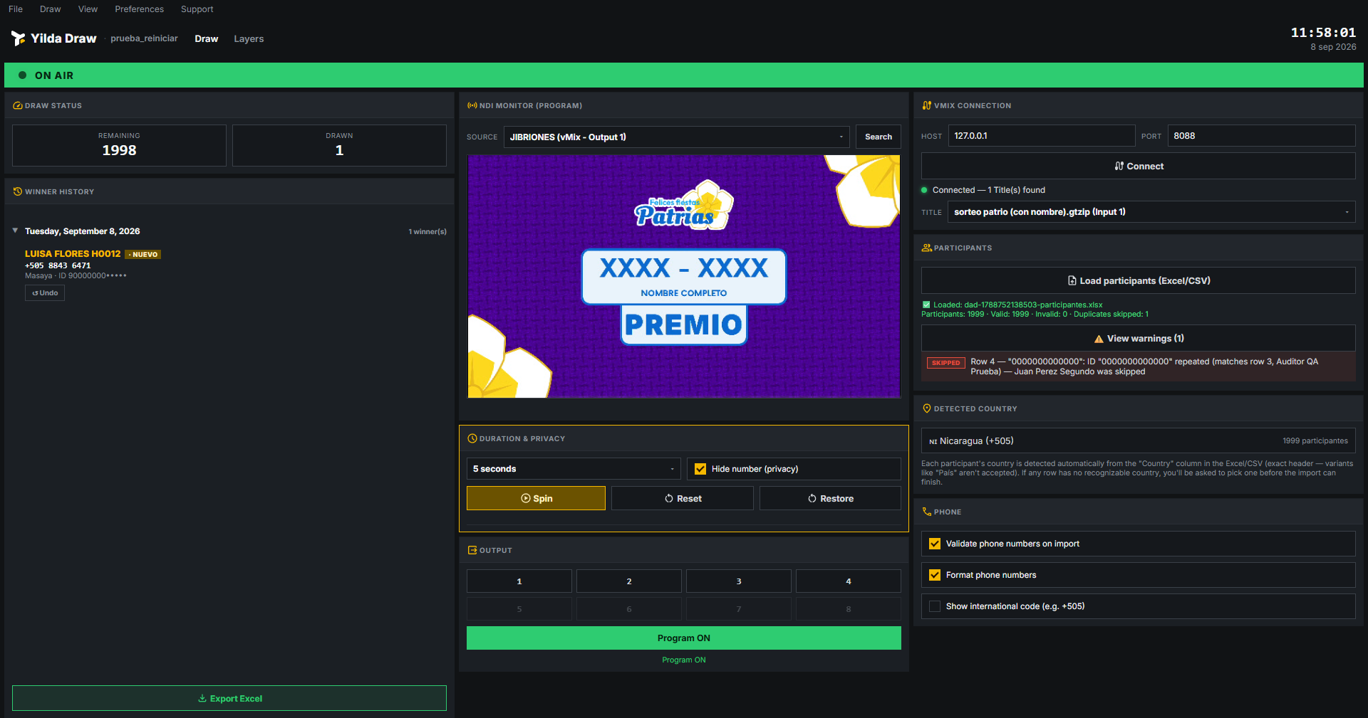Open the 5 seconds duration dropdown
This screenshot has width=1368, height=718.
pyautogui.click(x=574, y=469)
